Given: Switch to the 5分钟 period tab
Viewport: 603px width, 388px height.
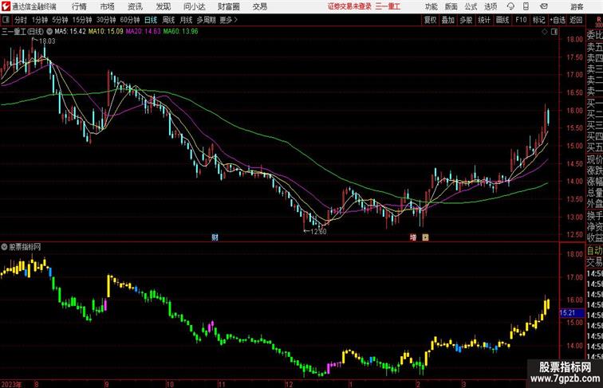Looking at the screenshot, I should (60, 20).
